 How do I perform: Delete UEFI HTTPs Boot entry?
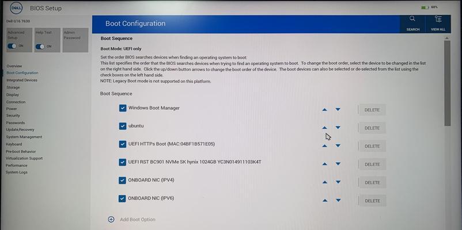tap(372, 146)
